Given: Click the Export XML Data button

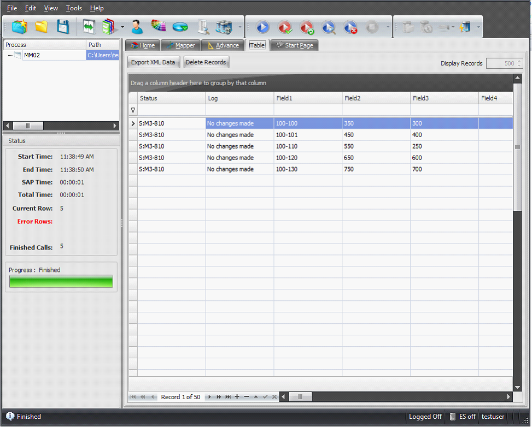Looking at the screenshot, I should 153,62.
